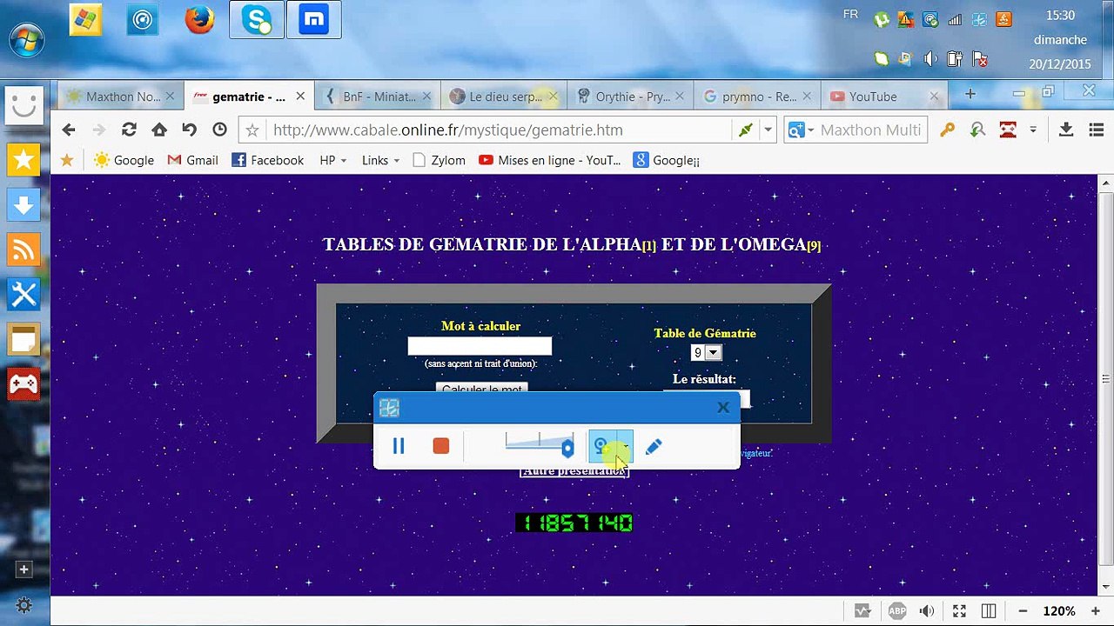The height and width of the screenshot is (626, 1114).
Task: Switch to the Le dieu serp... tab
Action: [506, 97]
